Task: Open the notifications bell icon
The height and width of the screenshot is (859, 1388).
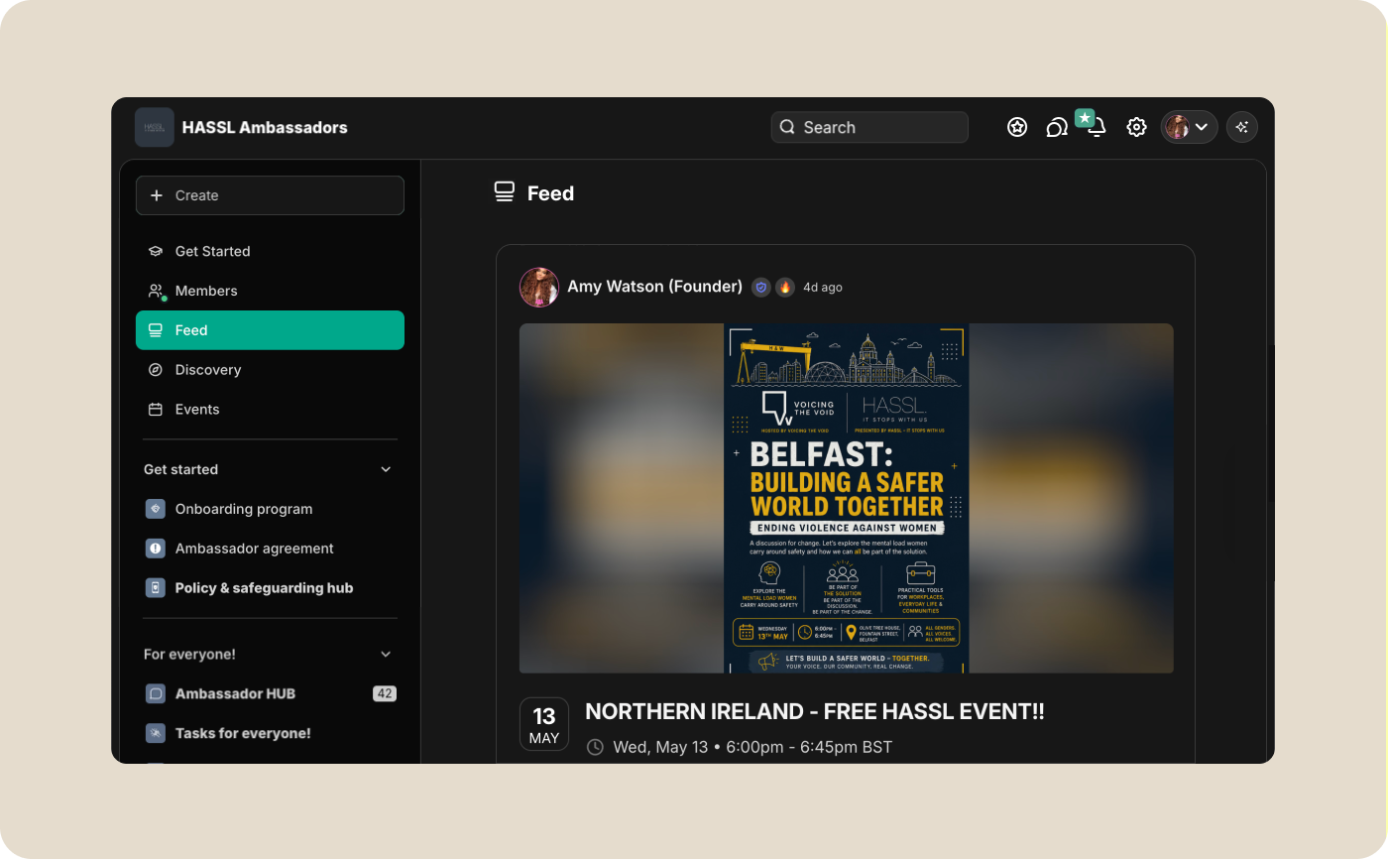Action: pyautogui.click(x=1097, y=127)
